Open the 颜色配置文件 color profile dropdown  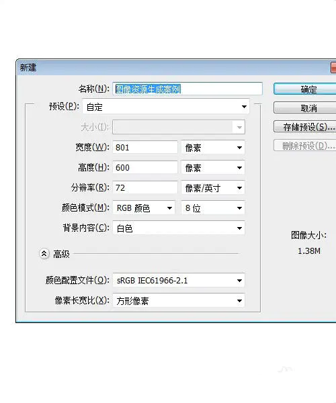(179, 280)
